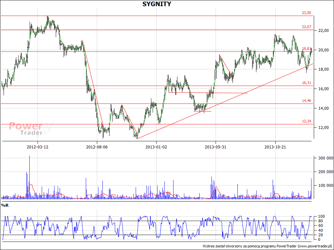Select the 19,81 level label
Viewport: 334px width, 250px height.
tap(307, 49)
